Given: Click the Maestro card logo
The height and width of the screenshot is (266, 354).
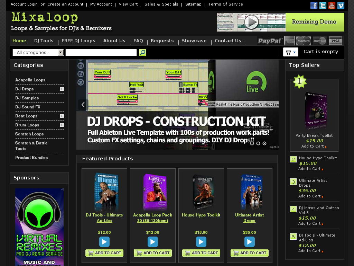Looking at the screenshot, I should click(304, 41).
